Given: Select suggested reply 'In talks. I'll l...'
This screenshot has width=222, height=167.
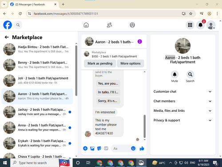Looking at the screenshot, I should pos(108,92).
